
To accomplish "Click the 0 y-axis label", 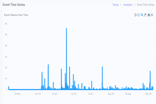I will (x=6, y=89).
